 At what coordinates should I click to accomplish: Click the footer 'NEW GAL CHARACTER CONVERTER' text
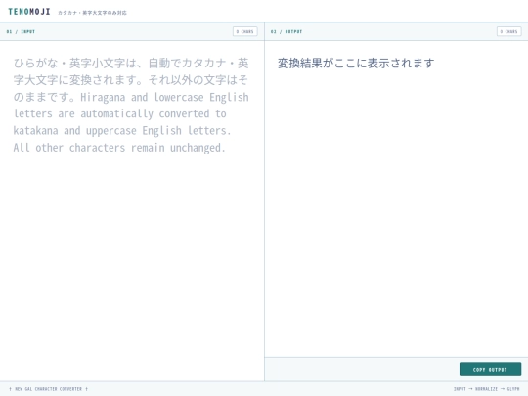tap(49, 389)
